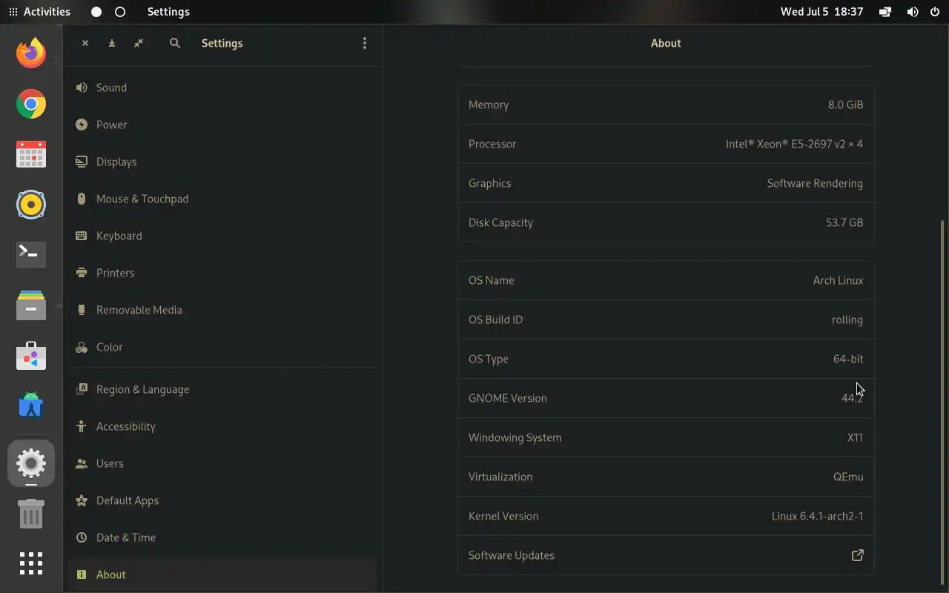Click the Disk Capacity value 53.7 GB
The image size is (949, 593).
844,222
